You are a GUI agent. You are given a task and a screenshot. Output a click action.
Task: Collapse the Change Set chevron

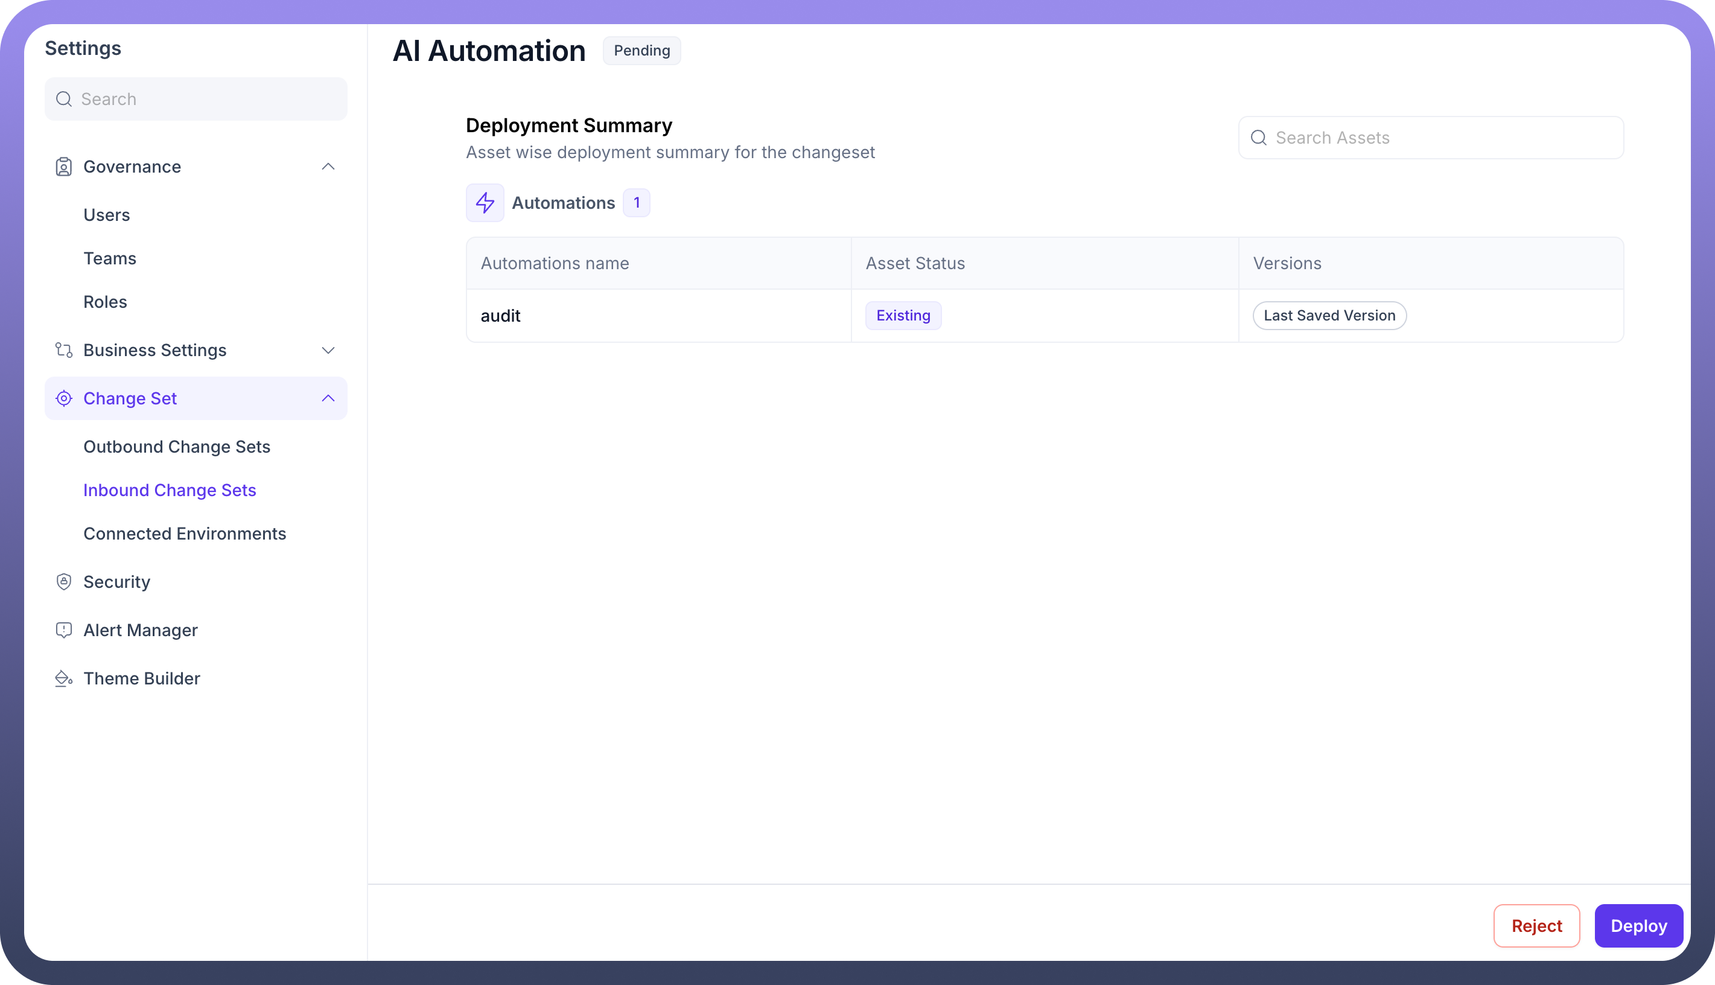click(x=328, y=398)
